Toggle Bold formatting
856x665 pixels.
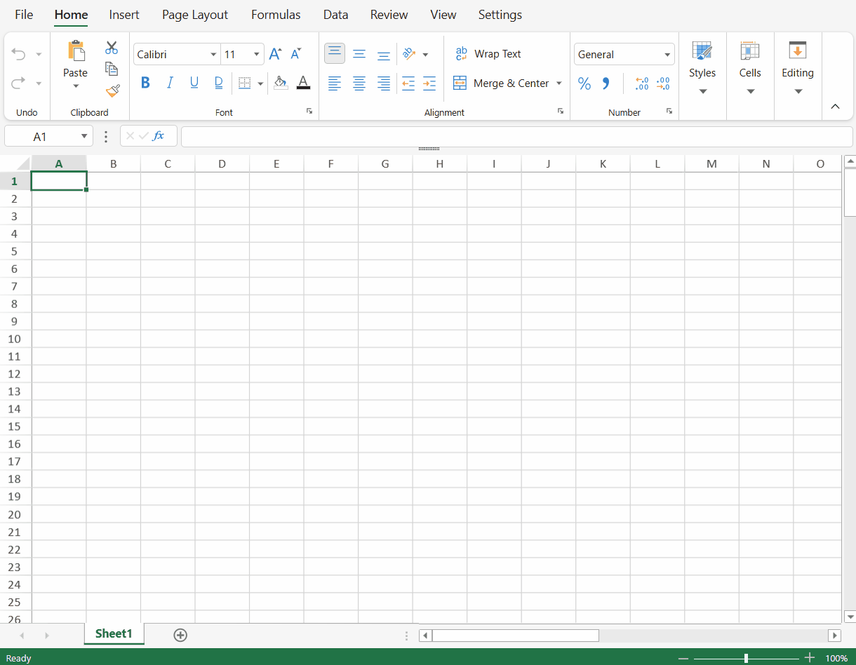click(145, 83)
